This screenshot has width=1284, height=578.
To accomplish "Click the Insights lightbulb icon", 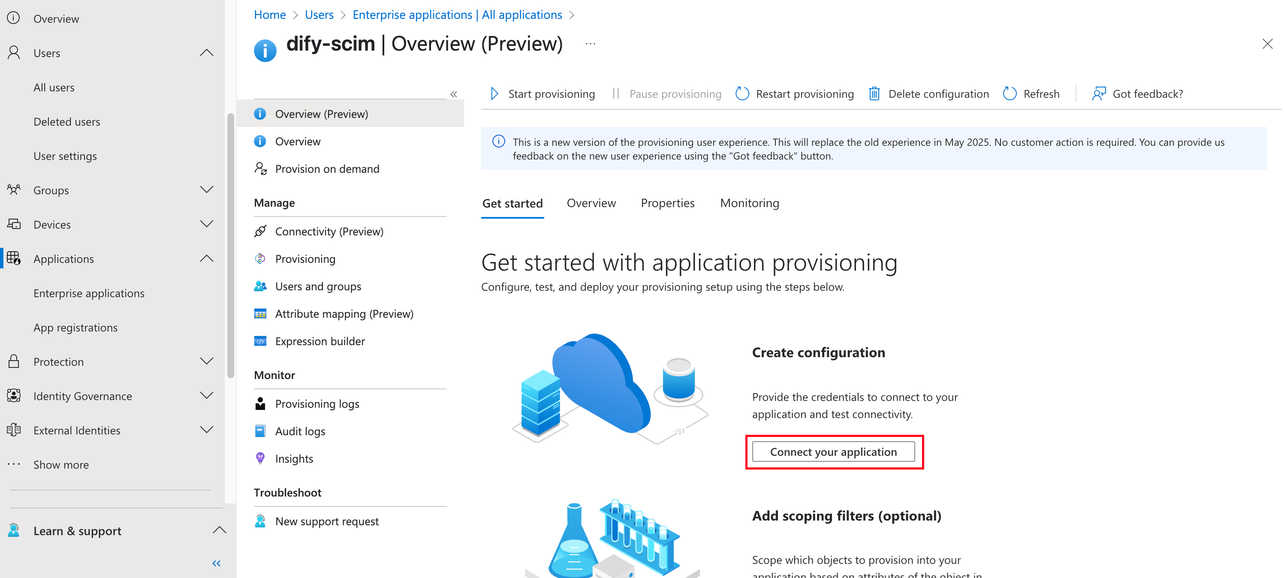I will click(260, 458).
